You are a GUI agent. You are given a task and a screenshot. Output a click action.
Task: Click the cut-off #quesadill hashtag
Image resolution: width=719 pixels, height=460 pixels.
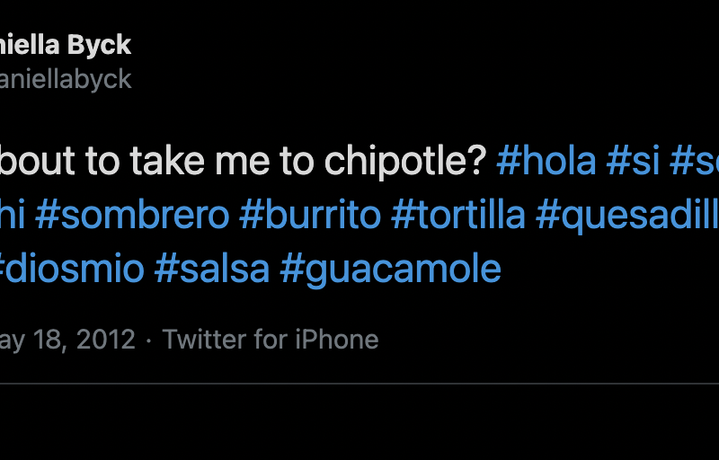click(x=627, y=216)
